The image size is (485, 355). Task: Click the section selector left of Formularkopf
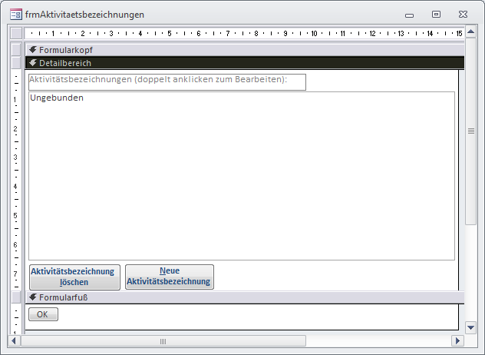16,50
